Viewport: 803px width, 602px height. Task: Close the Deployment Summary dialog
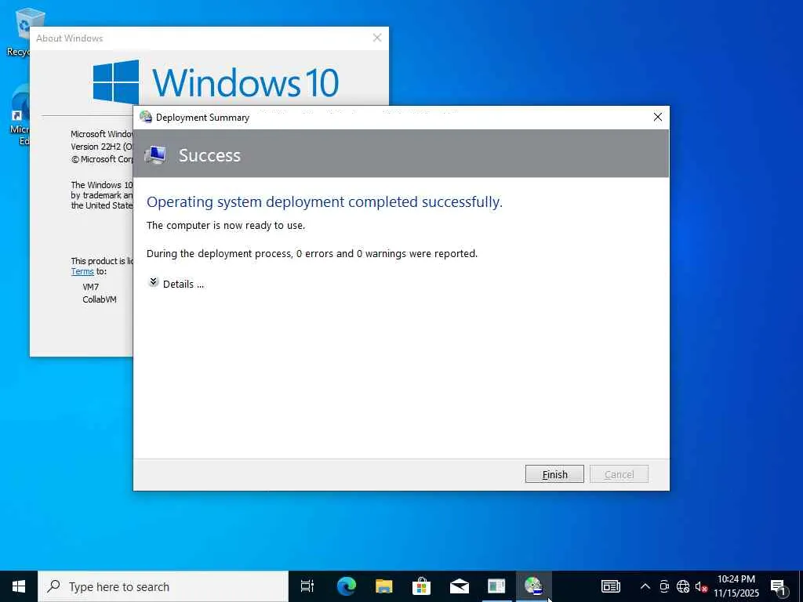click(658, 118)
